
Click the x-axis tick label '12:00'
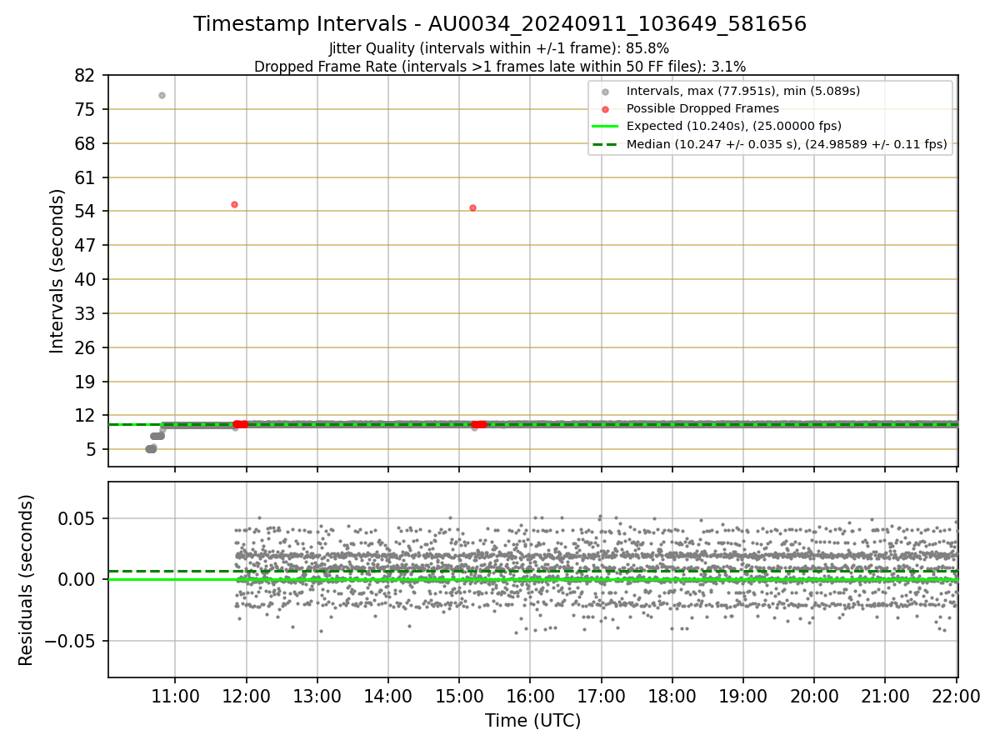(x=246, y=696)
